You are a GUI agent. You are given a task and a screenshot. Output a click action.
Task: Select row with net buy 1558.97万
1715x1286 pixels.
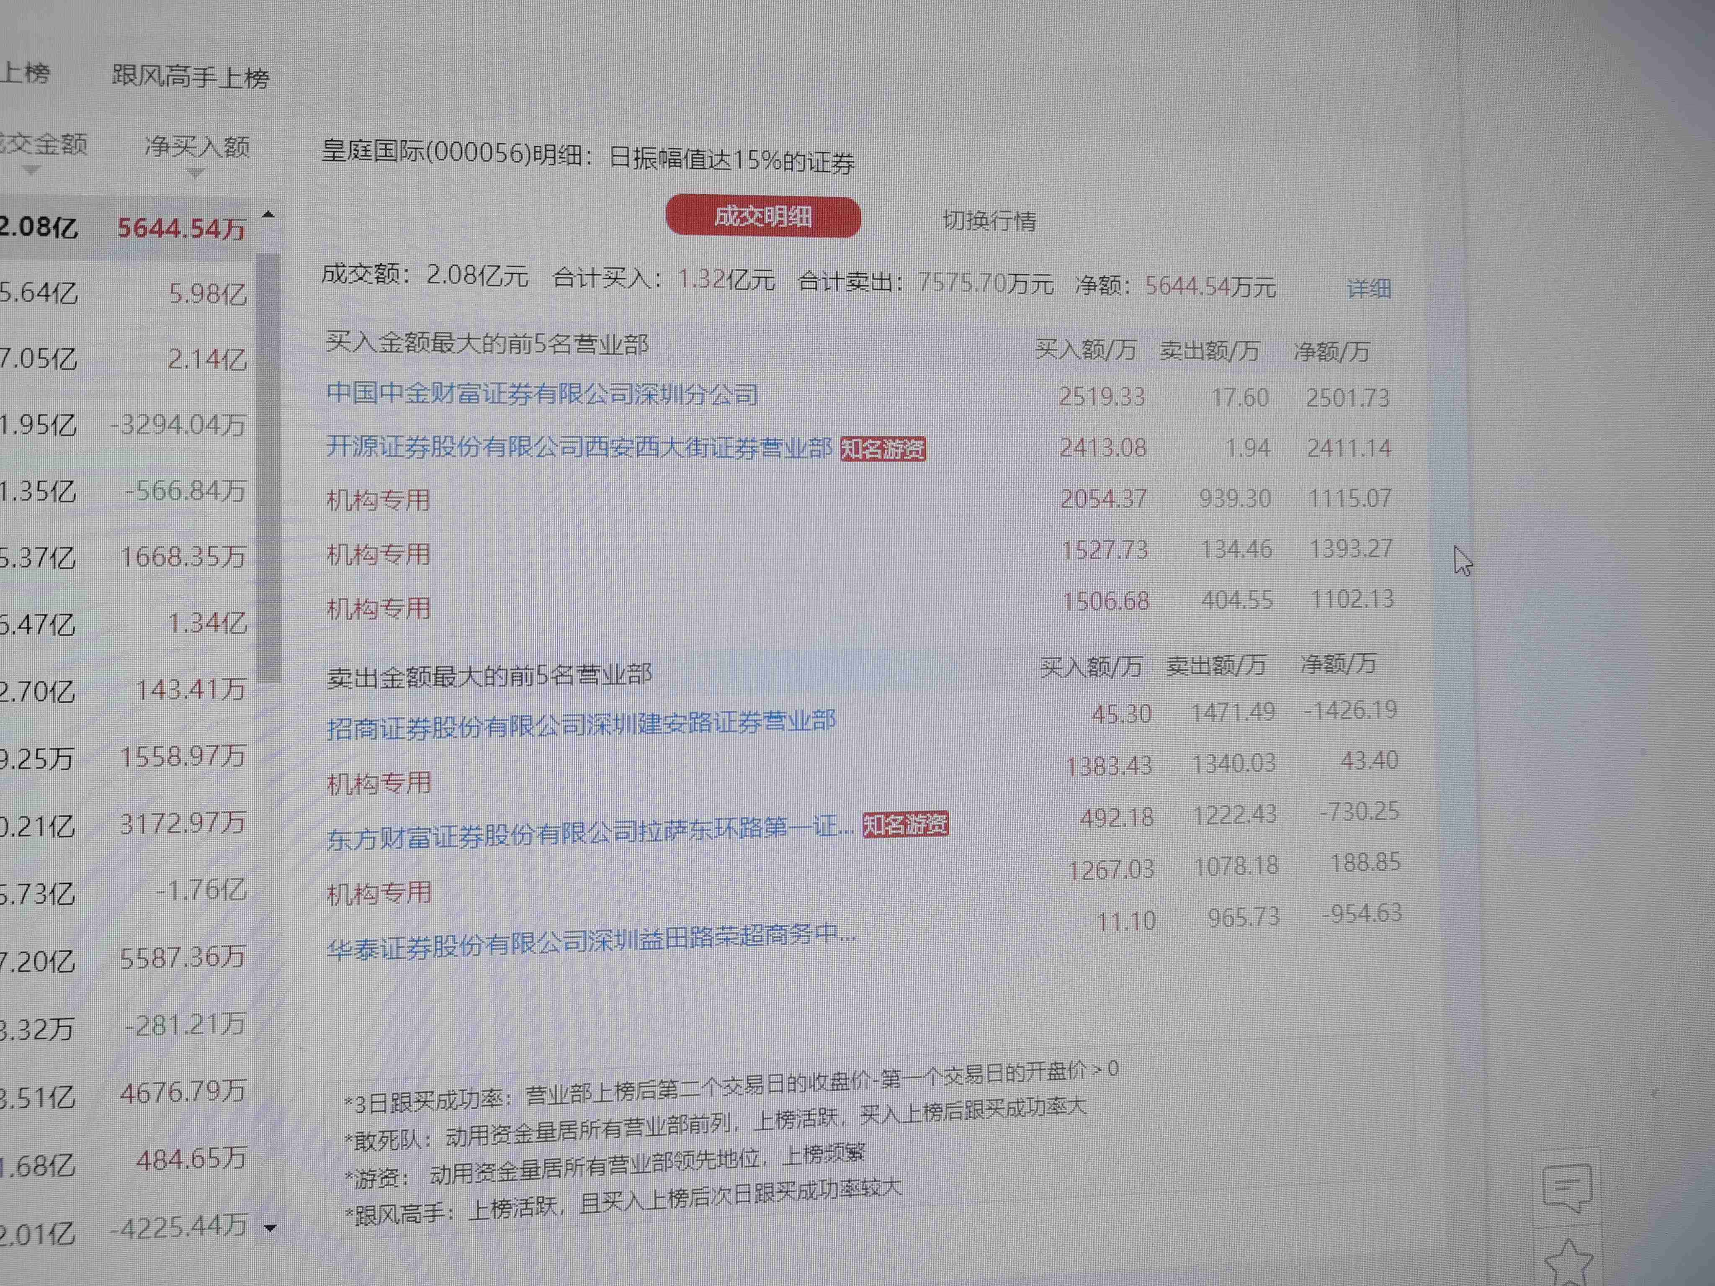pyautogui.click(x=128, y=756)
